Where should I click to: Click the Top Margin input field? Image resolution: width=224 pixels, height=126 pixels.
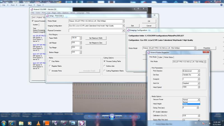click(75, 47)
